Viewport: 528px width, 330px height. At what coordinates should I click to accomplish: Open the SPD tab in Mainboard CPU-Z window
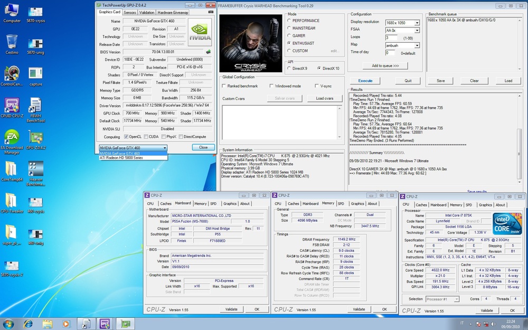click(x=213, y=204)
